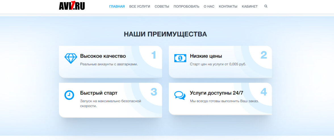The height and width of the screenshot is (140, 334).
Task: Click the number 3 on start card
Action: click(x=154, y=92)
